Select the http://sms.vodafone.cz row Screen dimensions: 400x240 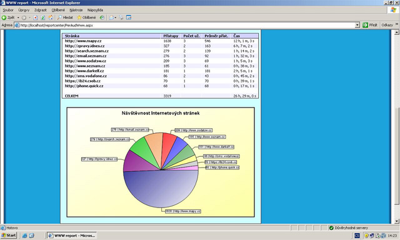tap(160, 76)
